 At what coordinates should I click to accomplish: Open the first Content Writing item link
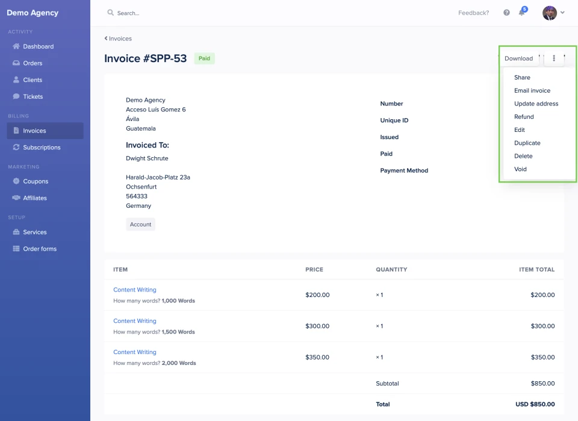tap(134, 290)
